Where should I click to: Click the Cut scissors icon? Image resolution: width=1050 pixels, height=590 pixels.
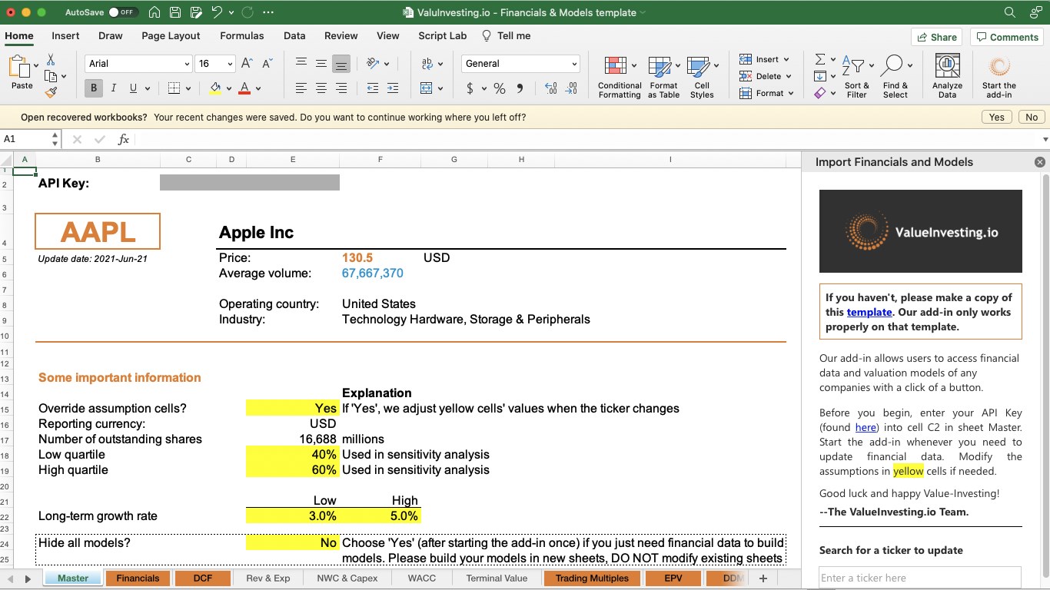click(x=51, y=60)
